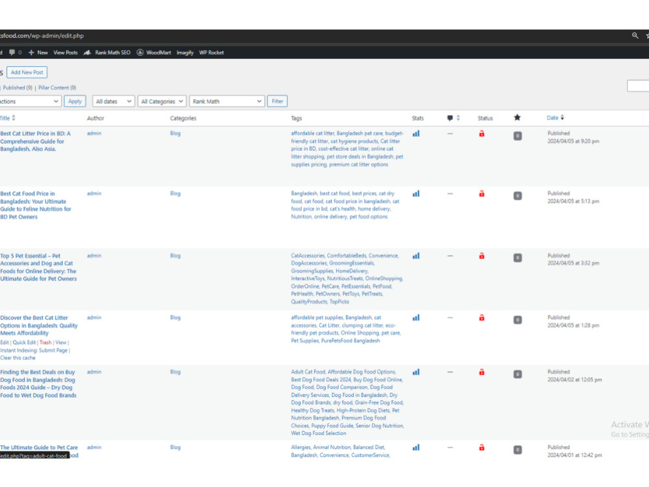Image resolution: width=649 pixels, height=487 pixels.
Task: Click red lock status icon for Best Cat Food post
Action: 482,194
